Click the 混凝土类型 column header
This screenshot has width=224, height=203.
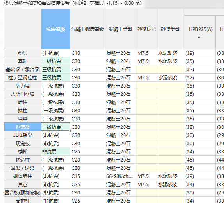(x=120, y=29)
